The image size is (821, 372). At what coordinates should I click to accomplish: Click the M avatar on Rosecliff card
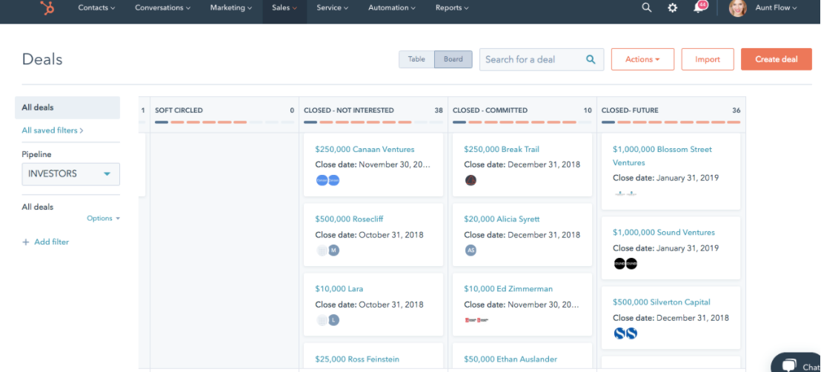tap(333, 250)
